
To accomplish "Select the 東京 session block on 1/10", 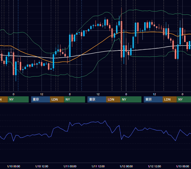I will (40, 99).
